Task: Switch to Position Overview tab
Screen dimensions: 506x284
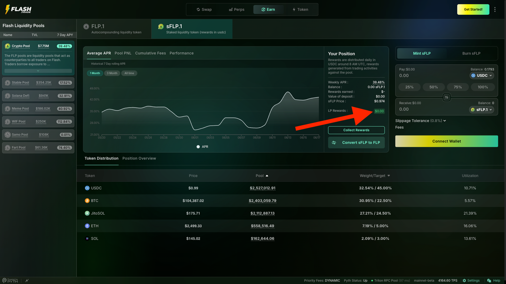Action: point(139,159)
